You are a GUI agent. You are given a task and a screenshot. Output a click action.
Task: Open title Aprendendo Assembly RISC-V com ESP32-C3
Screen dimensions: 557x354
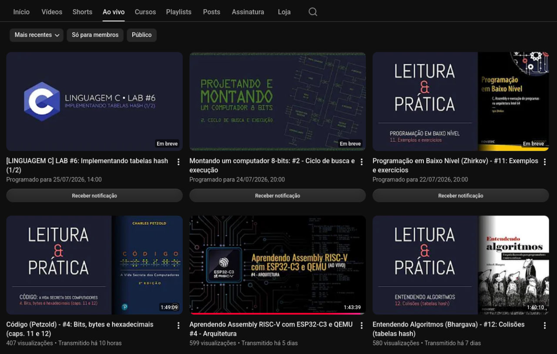click(271, 329)
